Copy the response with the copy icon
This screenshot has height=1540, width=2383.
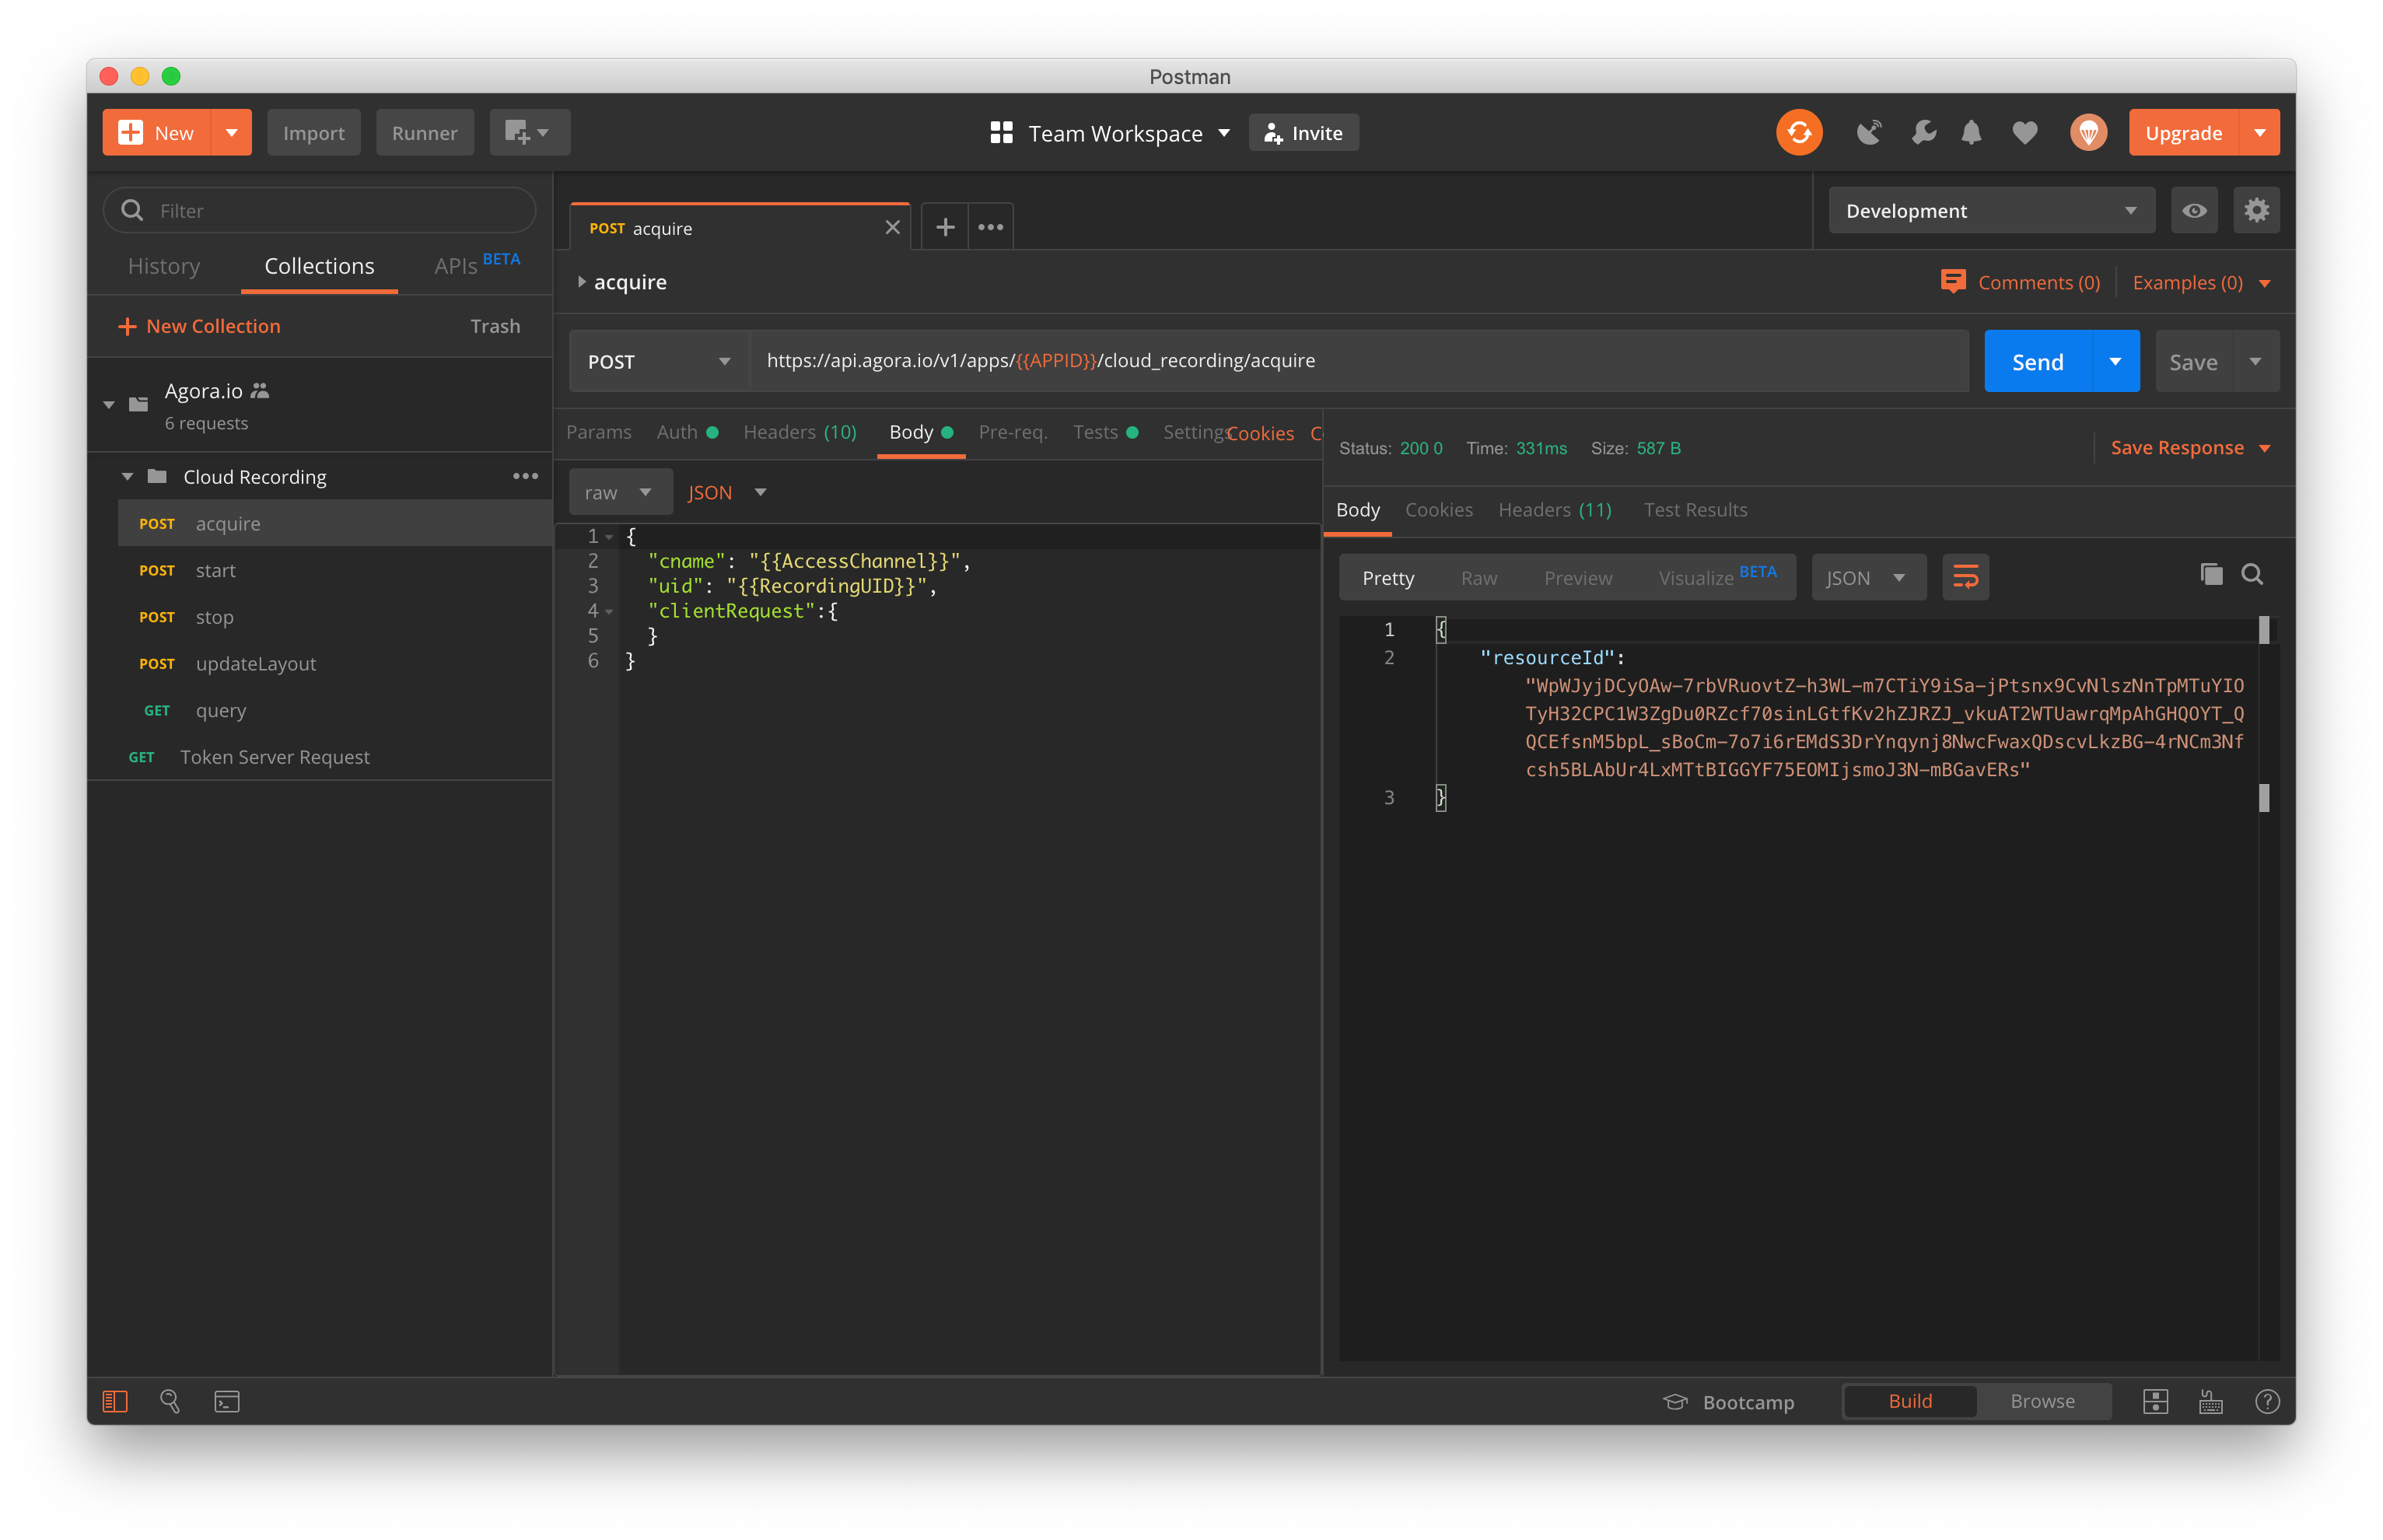2210,574
